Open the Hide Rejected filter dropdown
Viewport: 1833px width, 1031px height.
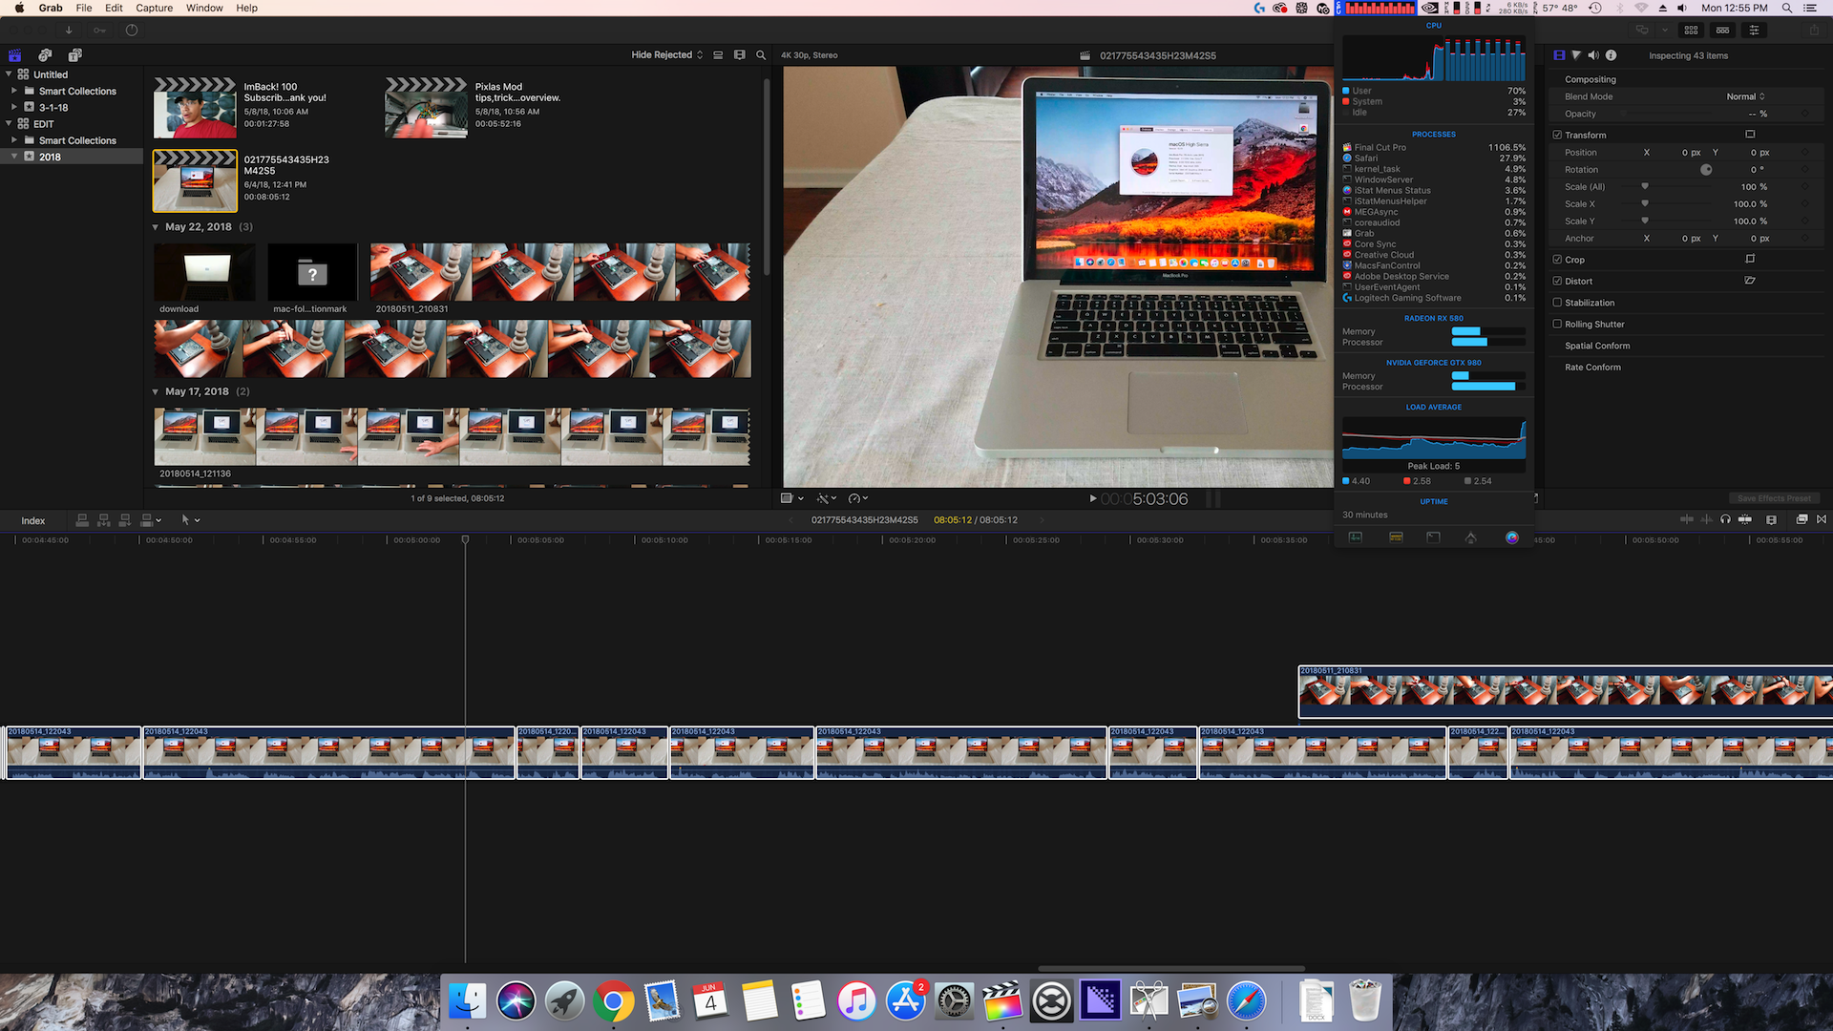pos(666,55)
